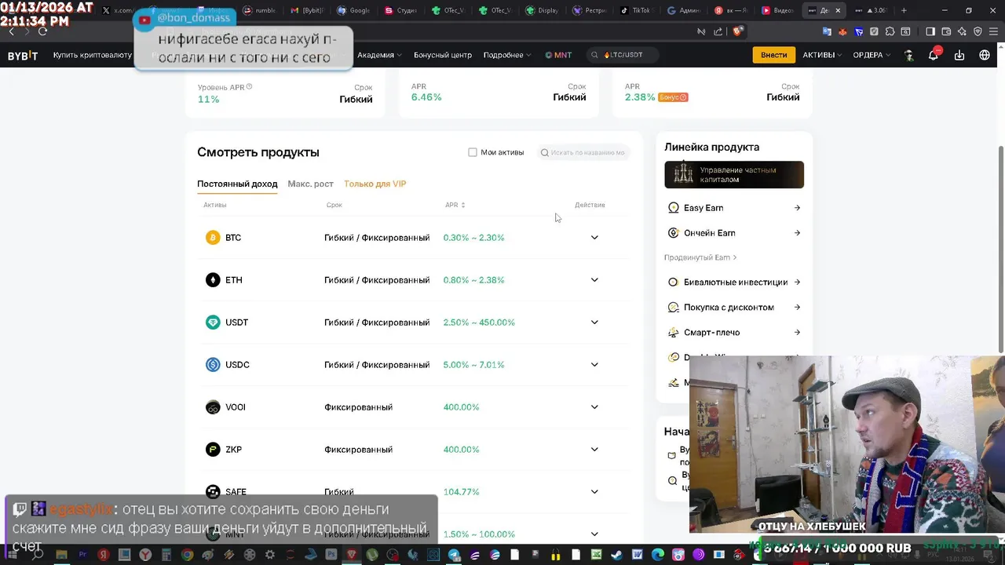1005x565 pixels.
Task: Click the download app icon
Action: pos(959,55)
